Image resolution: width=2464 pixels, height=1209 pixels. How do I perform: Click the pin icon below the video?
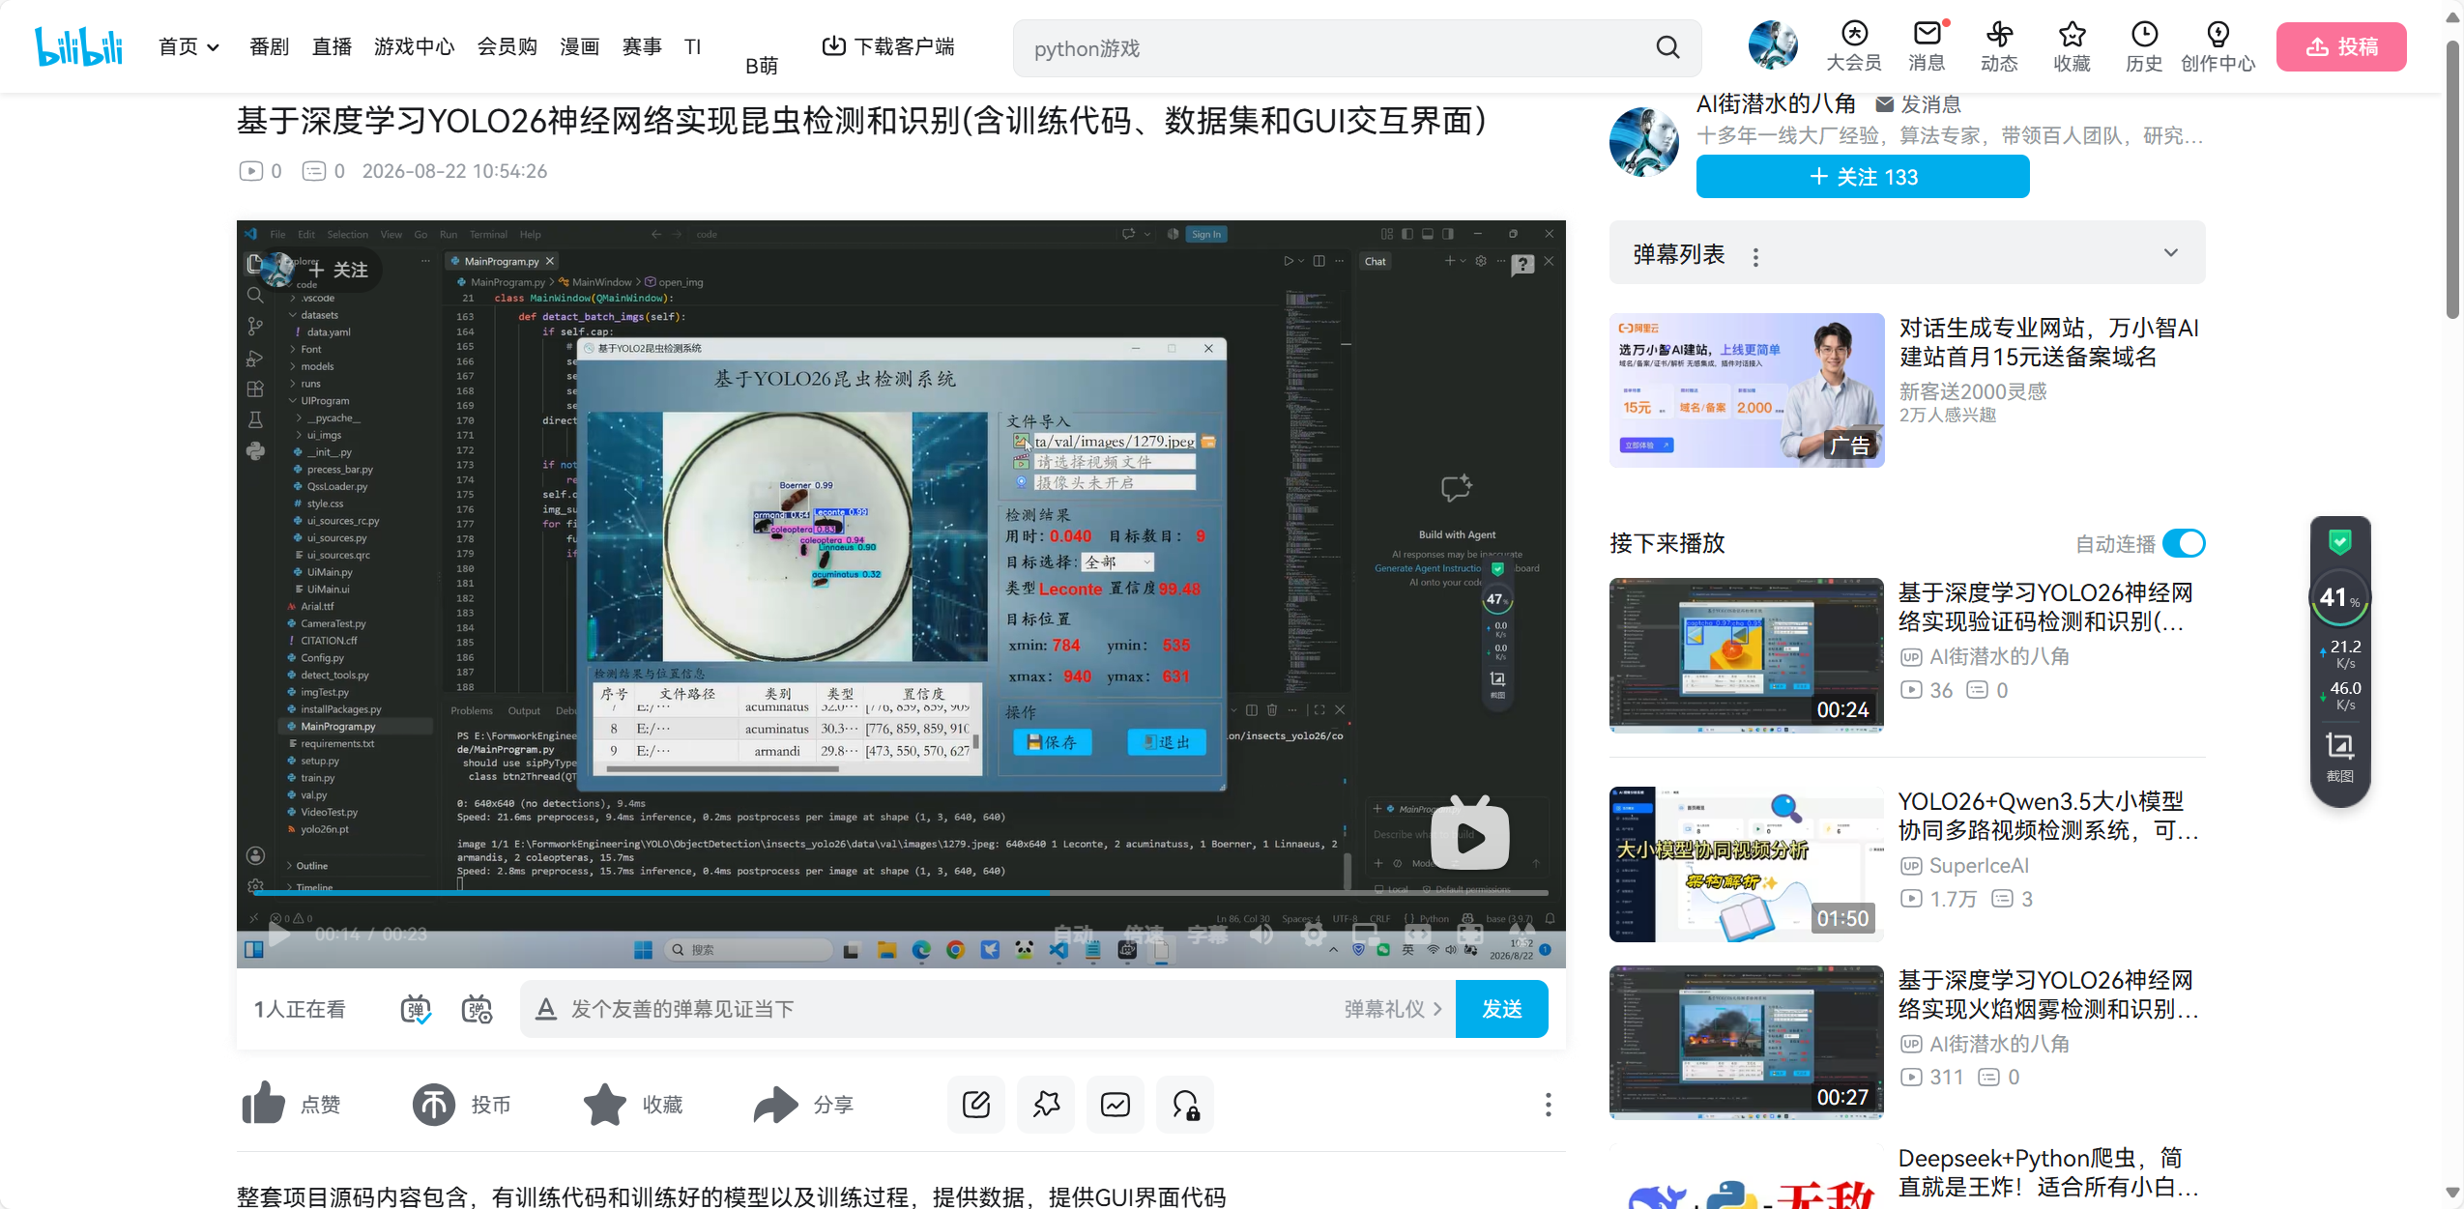(1046, 1104)
